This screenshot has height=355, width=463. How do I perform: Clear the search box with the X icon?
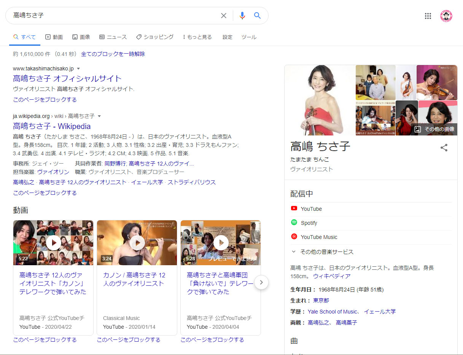[x=224, y=16]
